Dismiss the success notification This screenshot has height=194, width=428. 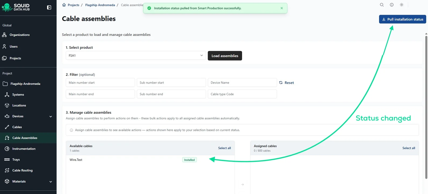click(282, 8)
